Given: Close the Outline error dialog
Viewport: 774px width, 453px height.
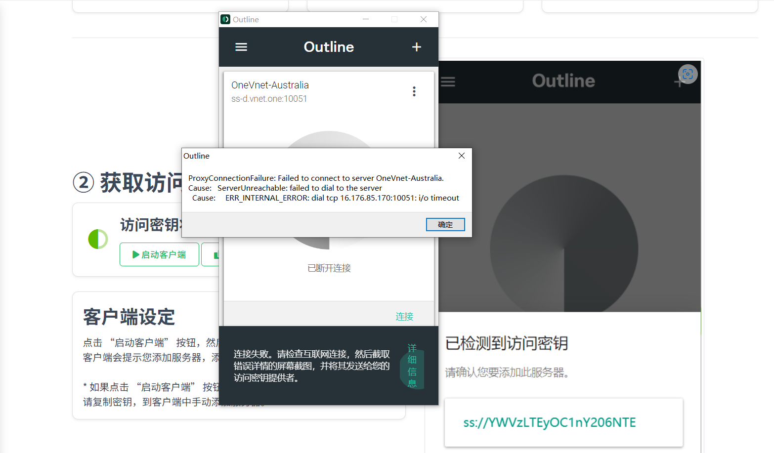Looking at the screenshot, I should [x=462, y=156].
